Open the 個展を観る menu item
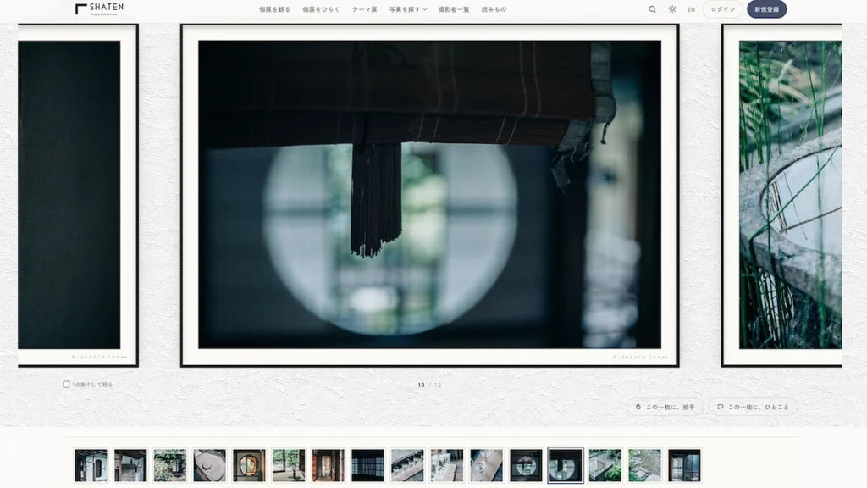Viewport: 867px width, 488px height. (275, 9)
